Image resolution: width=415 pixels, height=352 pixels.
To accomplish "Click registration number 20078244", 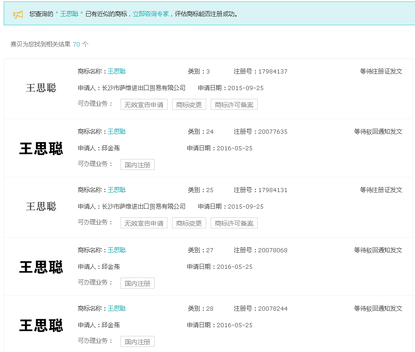I will click(273, 309).
